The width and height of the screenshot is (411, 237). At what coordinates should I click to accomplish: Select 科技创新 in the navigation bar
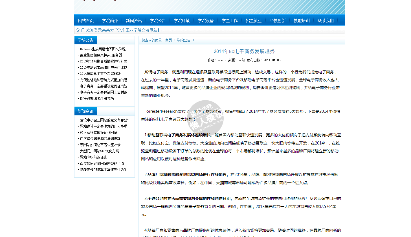[x=278, y=21]
